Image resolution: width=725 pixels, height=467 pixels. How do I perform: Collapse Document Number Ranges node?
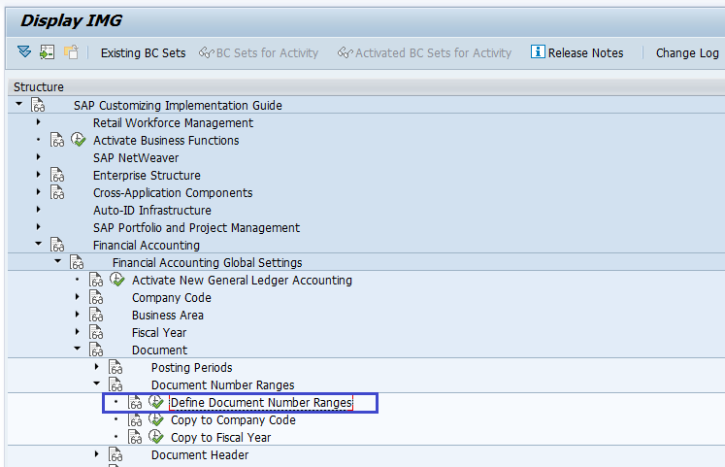coord(97,384)
